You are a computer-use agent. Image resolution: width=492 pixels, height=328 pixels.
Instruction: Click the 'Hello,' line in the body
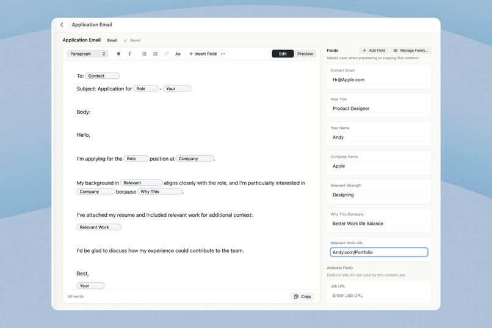(84, 135)
